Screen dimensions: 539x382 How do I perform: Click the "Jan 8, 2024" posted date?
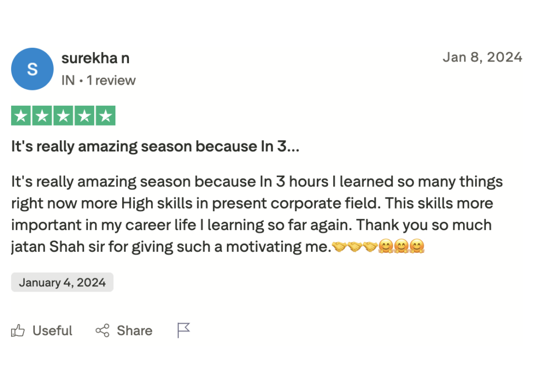point(482,57)
